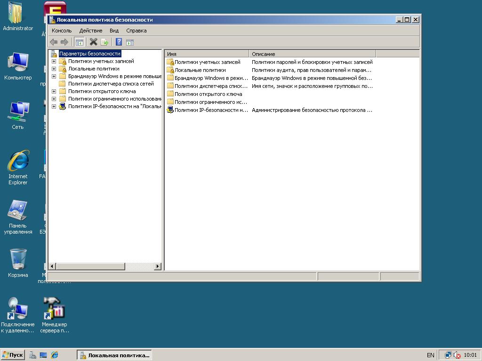Select Политики диспетчера списка сетей in tree
Image resolution: width=482 pixels, height=361 pixels.
pos(111,84)
